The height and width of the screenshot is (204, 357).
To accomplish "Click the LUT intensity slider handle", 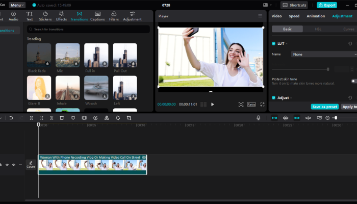I will [328, 69].
